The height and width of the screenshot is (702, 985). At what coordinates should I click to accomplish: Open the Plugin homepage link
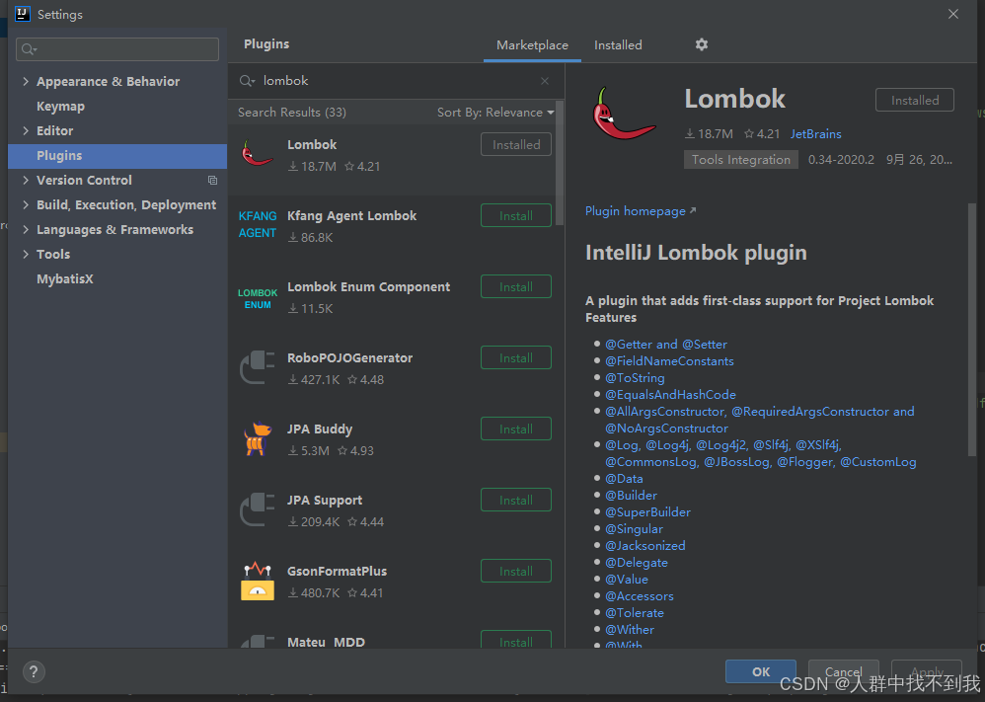(x=641, y=211)
